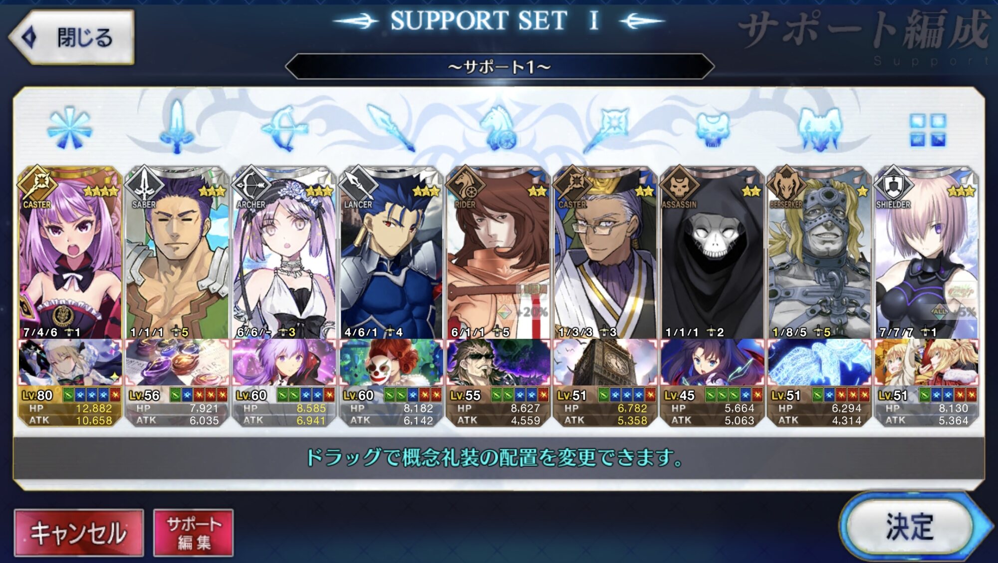Select the Extra class four-squares icon

pos(927,130)
